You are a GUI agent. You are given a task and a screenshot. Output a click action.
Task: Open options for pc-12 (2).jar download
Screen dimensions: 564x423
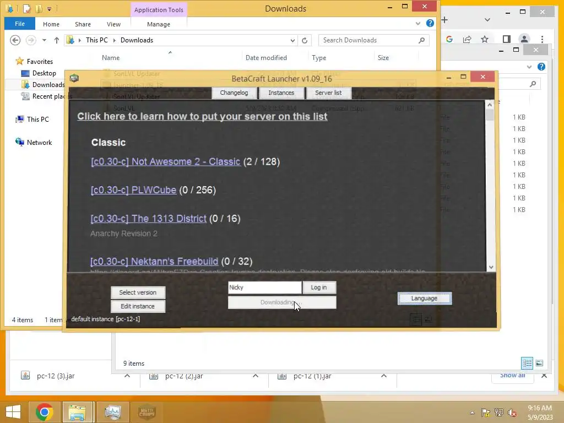click(256, 376)
